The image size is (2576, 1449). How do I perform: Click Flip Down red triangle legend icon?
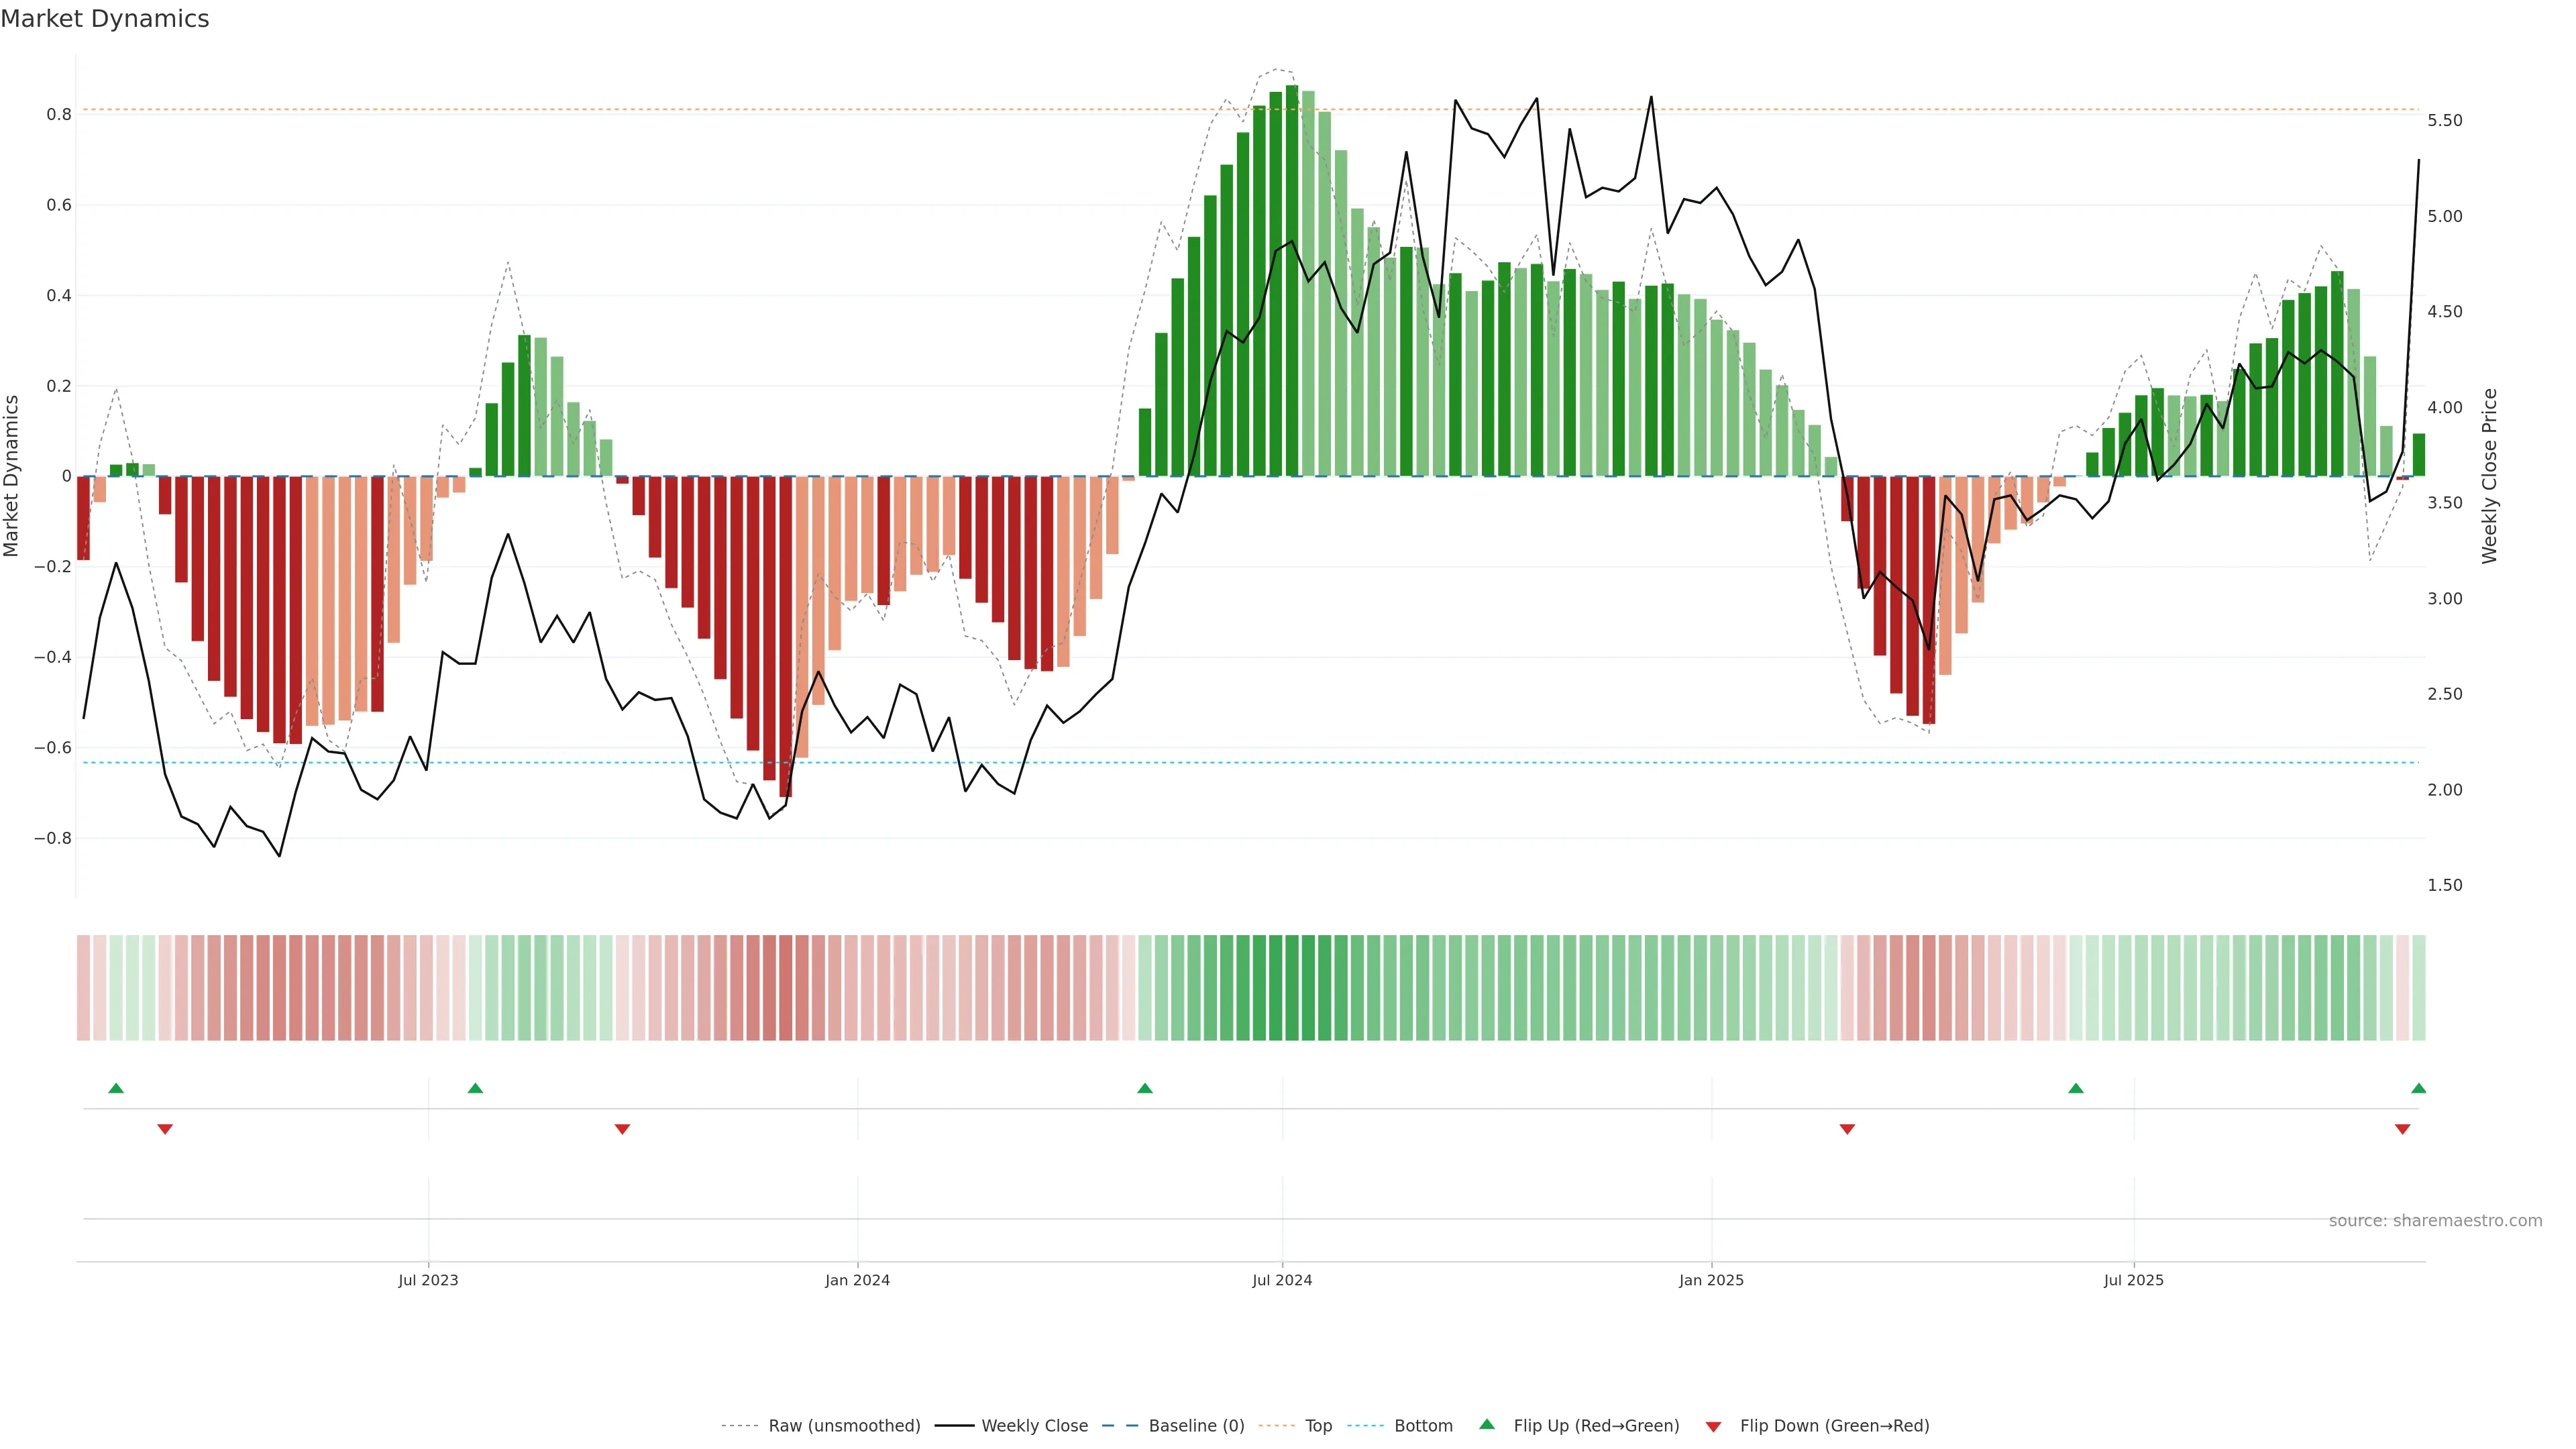(x=1713, y=1427)
